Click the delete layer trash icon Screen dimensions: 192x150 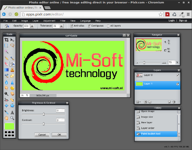click(x=174, y=102)
